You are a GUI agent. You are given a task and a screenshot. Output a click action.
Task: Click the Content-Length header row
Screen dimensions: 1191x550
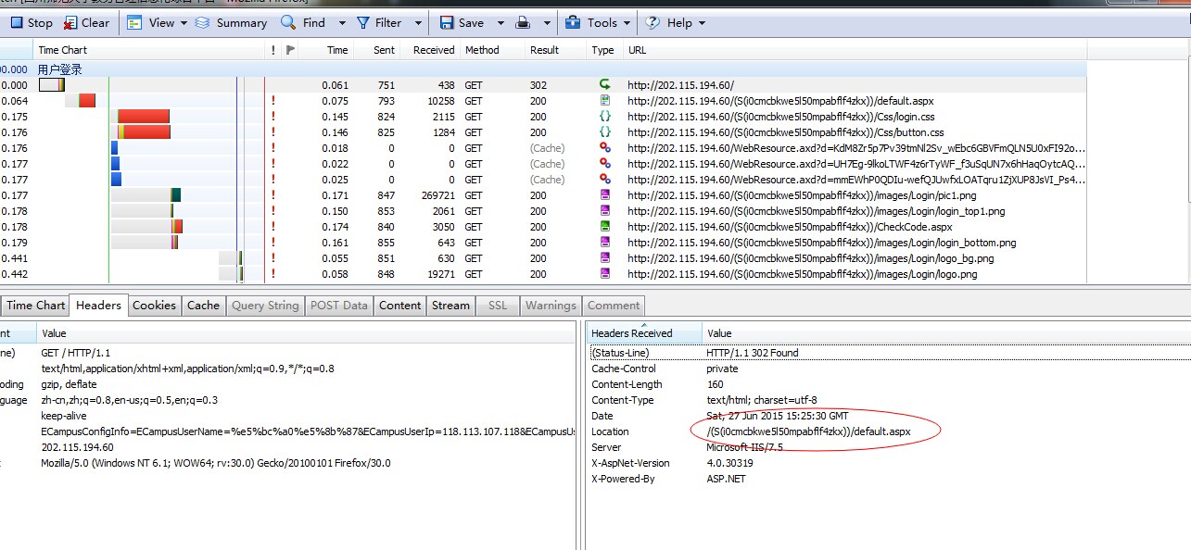[888, 384]
